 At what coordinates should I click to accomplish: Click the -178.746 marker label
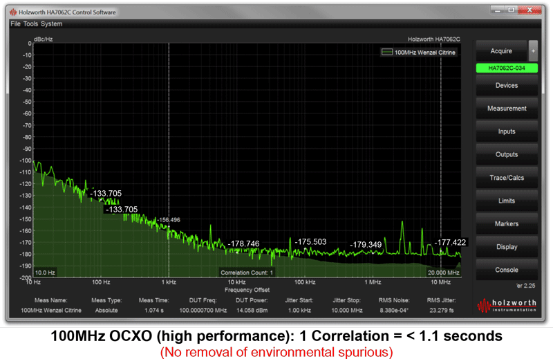[244, 243]
